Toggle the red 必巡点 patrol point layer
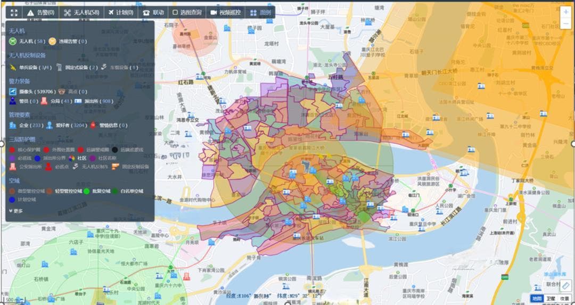This screenshot has height=305, width=575. tap(57, 167)
